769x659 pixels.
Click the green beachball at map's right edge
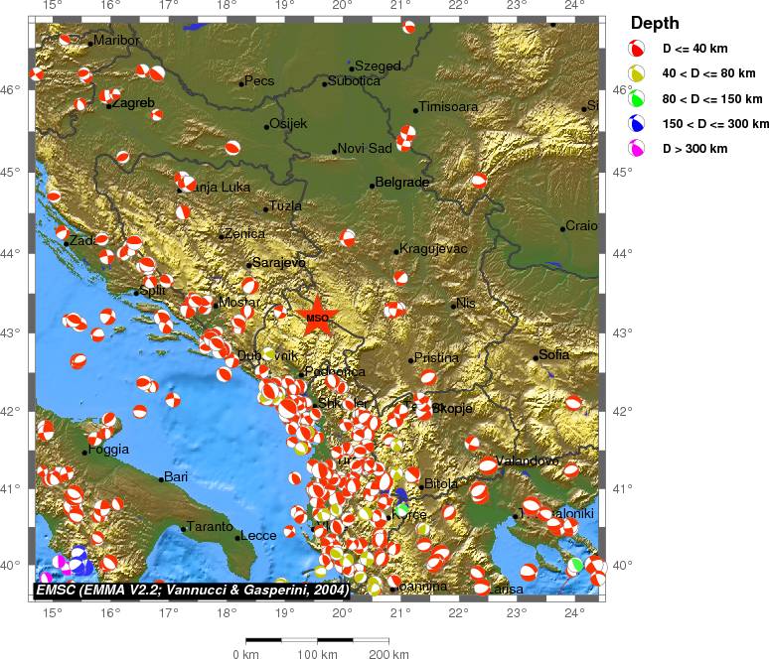pyautogui.click(x=575, y=565)
